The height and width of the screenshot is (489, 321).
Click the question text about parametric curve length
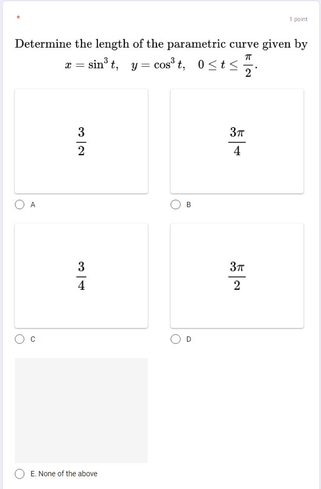[x=160, y=44]
